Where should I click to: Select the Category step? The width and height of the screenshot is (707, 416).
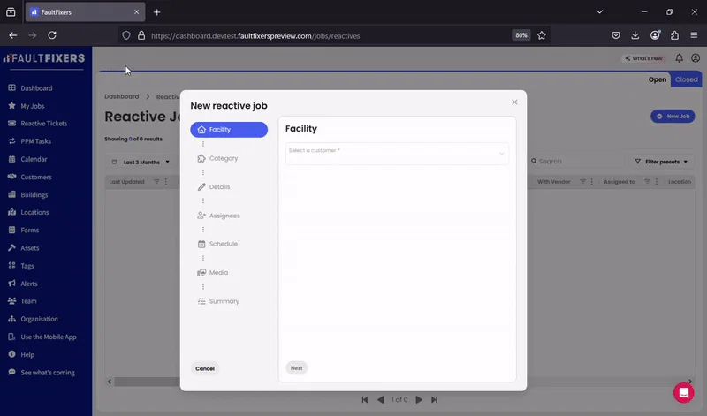point(218,158)
